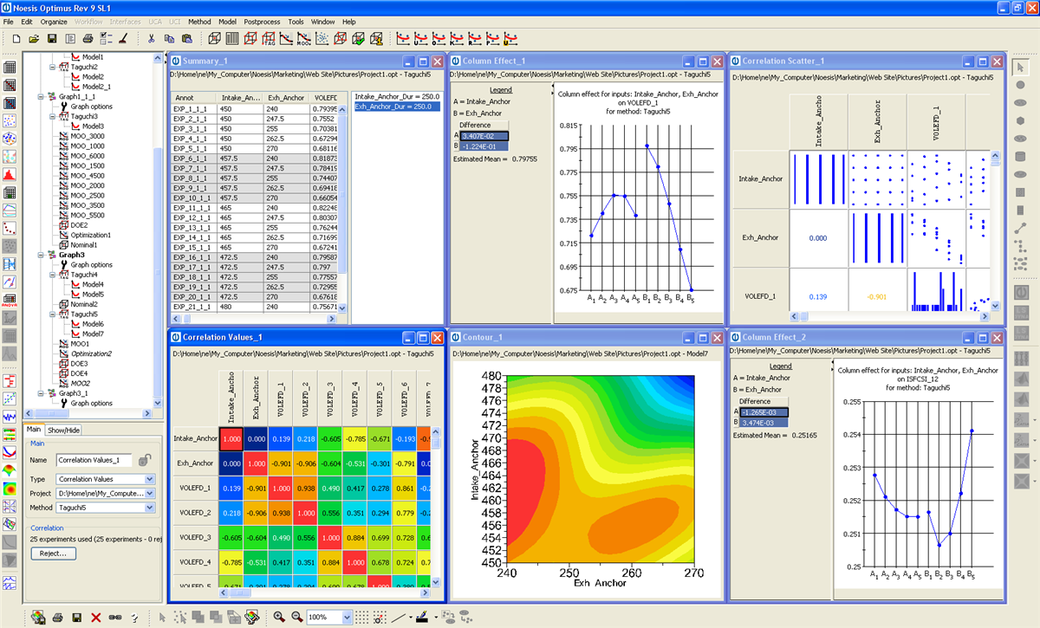Viewport: 1040px width, 628px height.
Task: Click the red X delete icon
Action: click(95, 617)
